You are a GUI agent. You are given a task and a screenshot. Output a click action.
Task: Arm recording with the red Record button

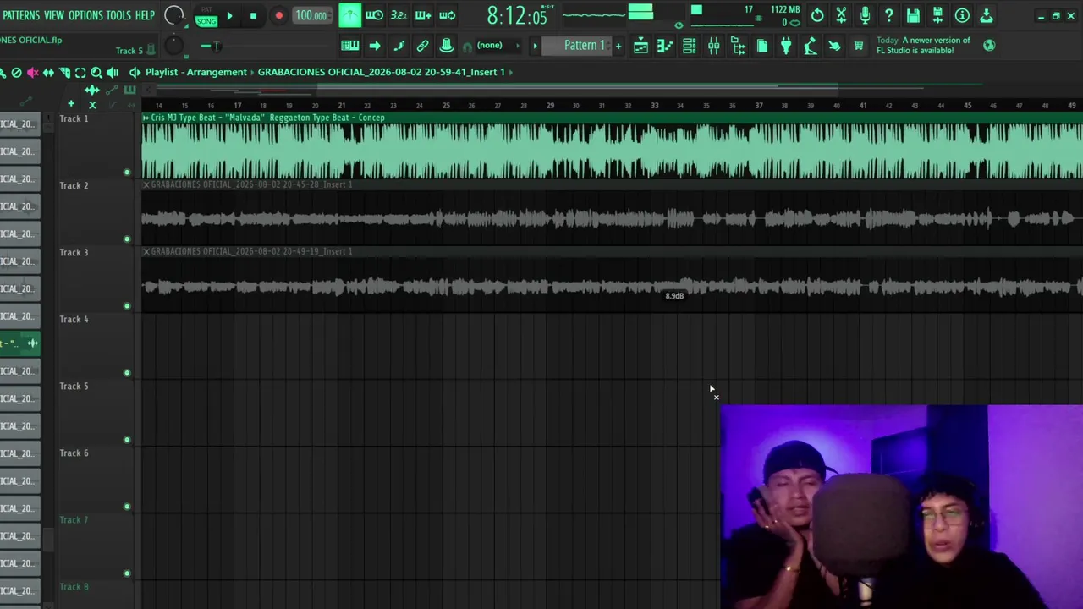[x=278, y=15]
